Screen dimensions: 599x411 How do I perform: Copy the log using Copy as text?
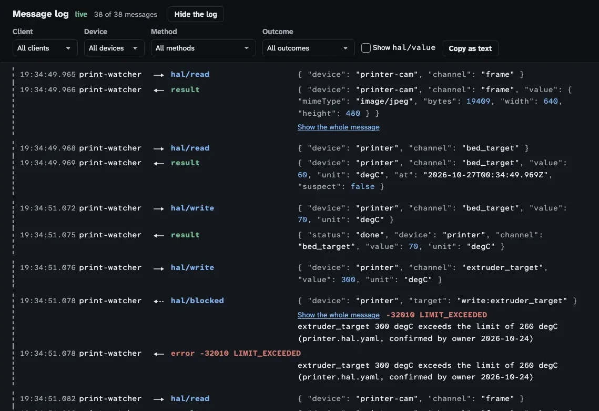click(x=470, y=48)
